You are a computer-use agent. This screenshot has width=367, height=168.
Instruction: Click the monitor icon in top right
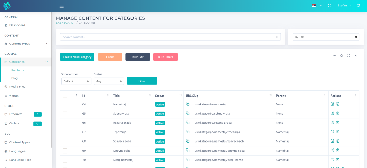(x=358, y=6)
